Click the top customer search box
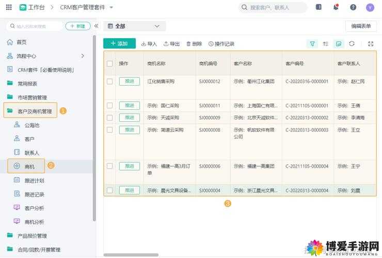This screenshot has height=258, width=382. point(273,7)
